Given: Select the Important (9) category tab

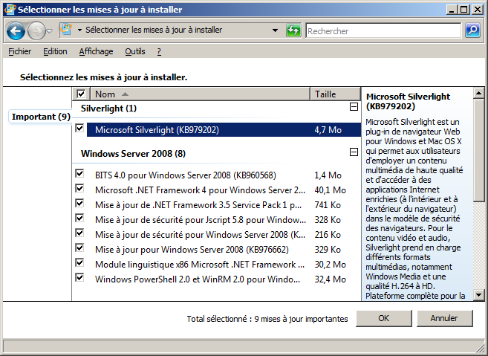Looking at the screenshot, I should click(41, 117).
